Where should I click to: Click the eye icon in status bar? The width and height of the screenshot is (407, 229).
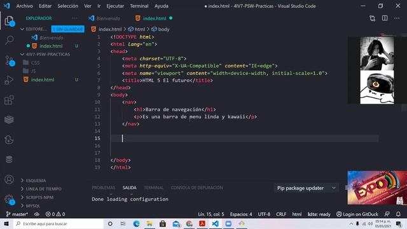(x=37, y=214)
